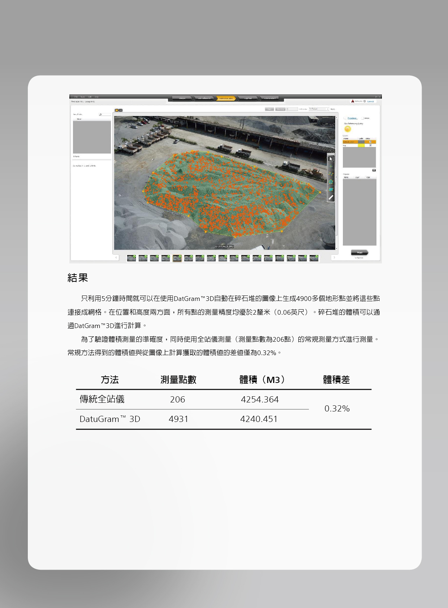Image resolution: width=448 pixels, height=608 pixels.
Task: Go to the Geo-Reference workflow tab
Action: (x=204, y=98)
